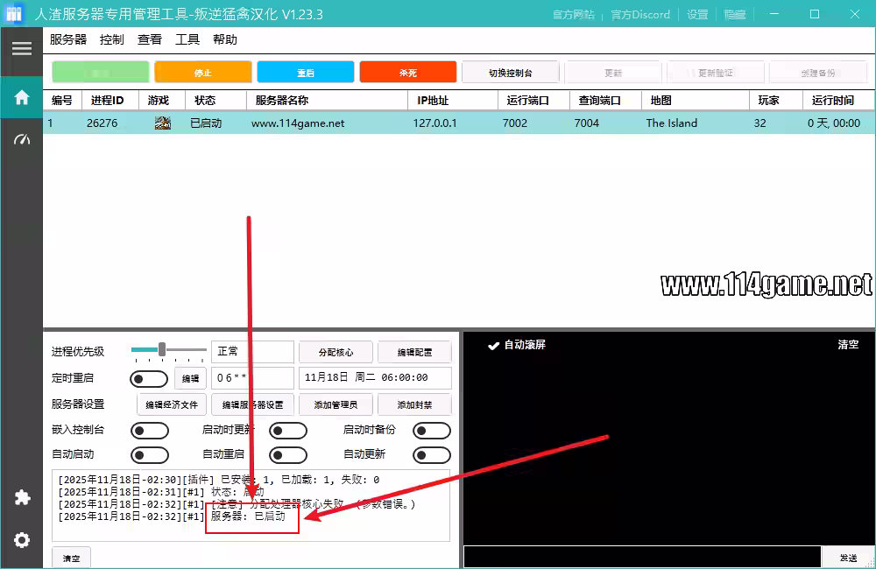The height and width of the screenshot is (569, 876).
Task: Open the sidebar hamburger menu
Action: point(21,47)
